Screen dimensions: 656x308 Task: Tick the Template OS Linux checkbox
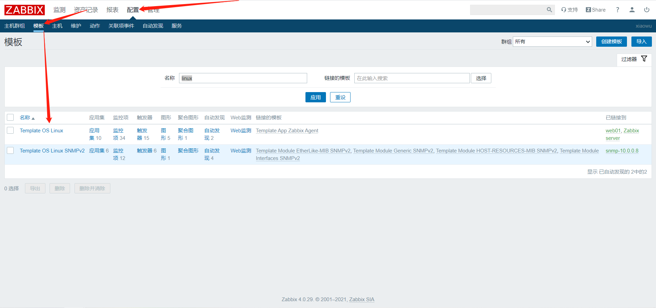coord(10,130)
